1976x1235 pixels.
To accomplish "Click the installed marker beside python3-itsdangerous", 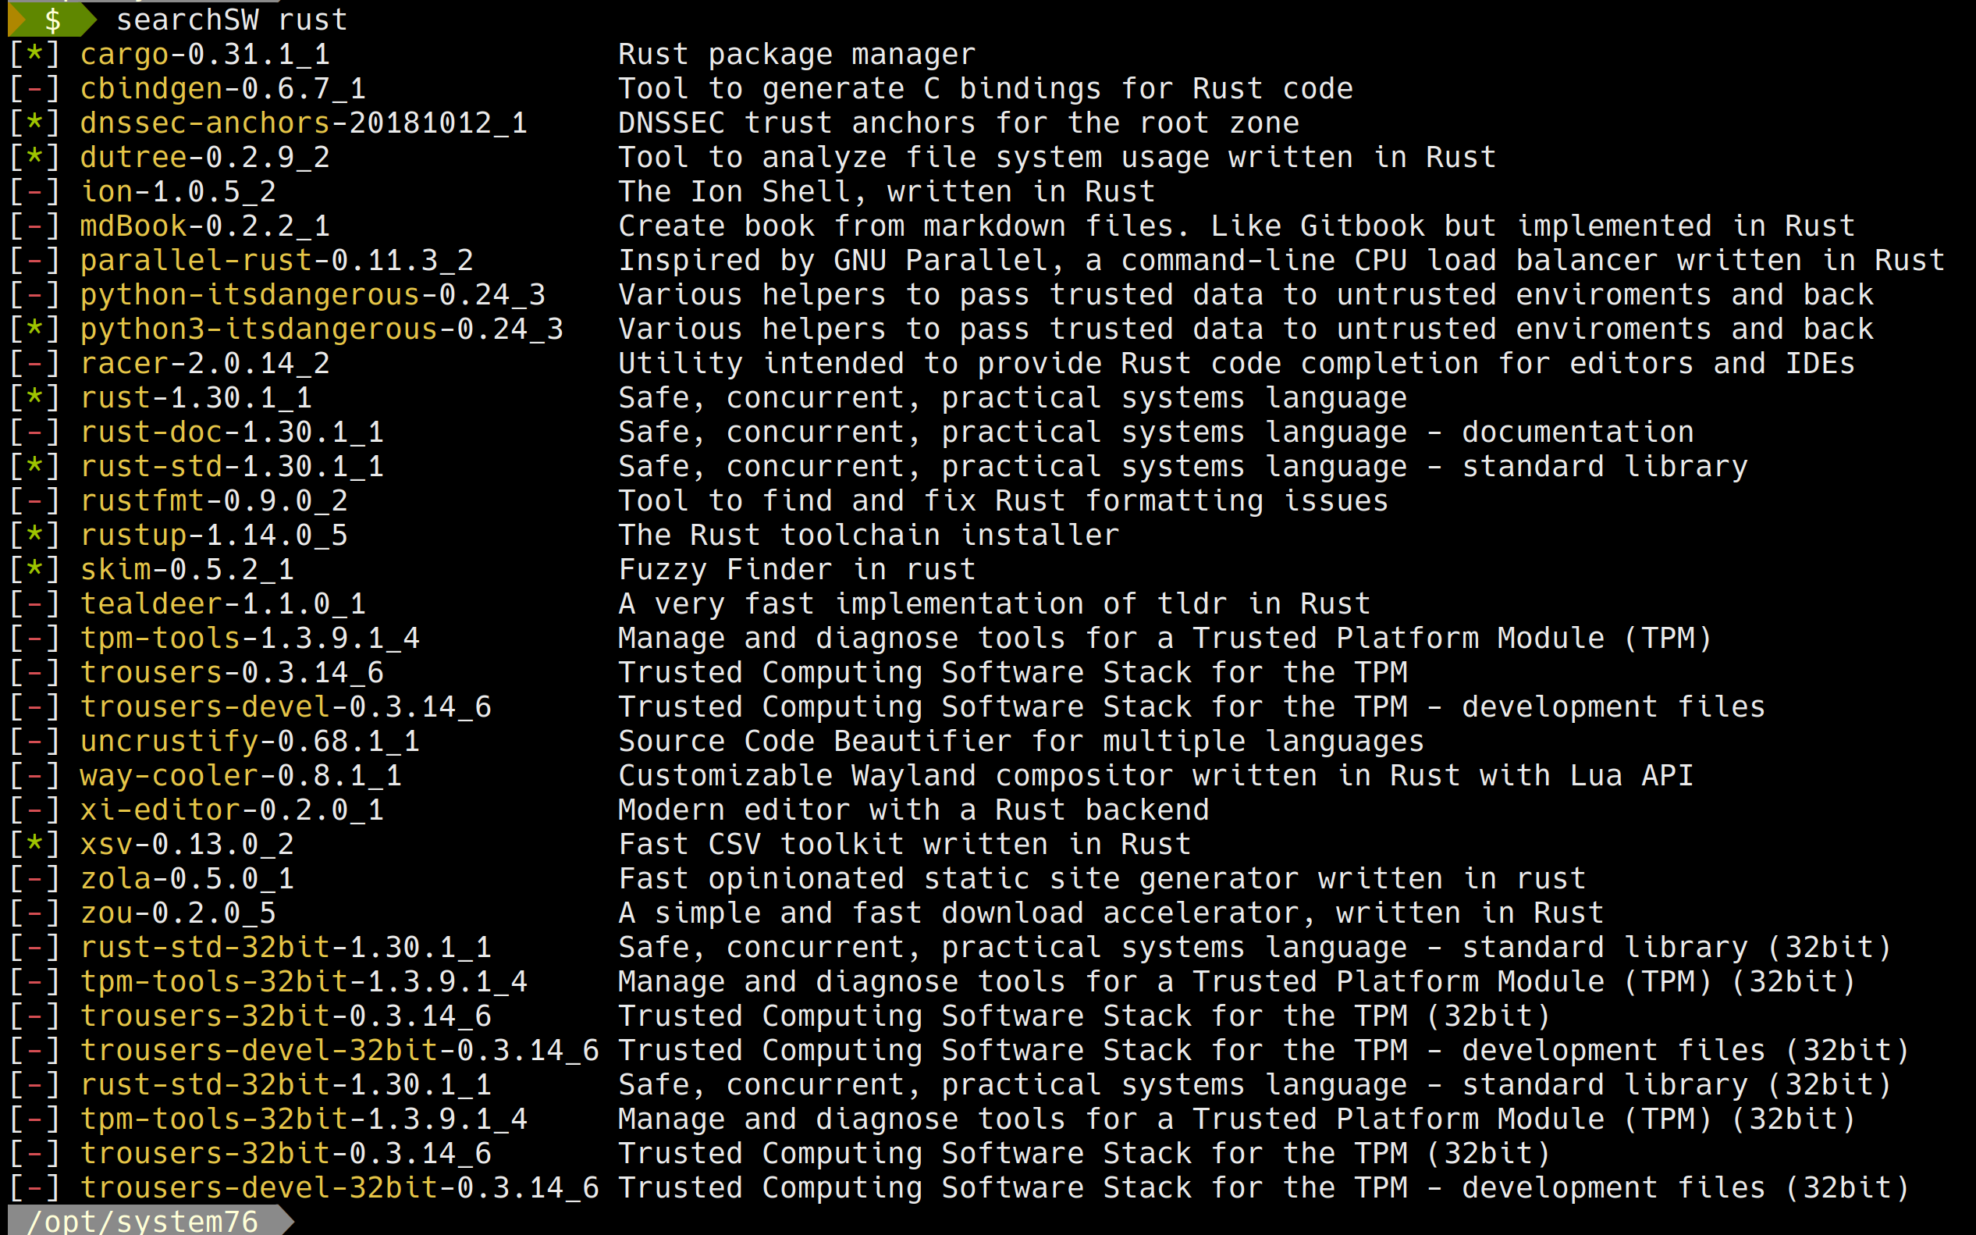I will (34, 329).
